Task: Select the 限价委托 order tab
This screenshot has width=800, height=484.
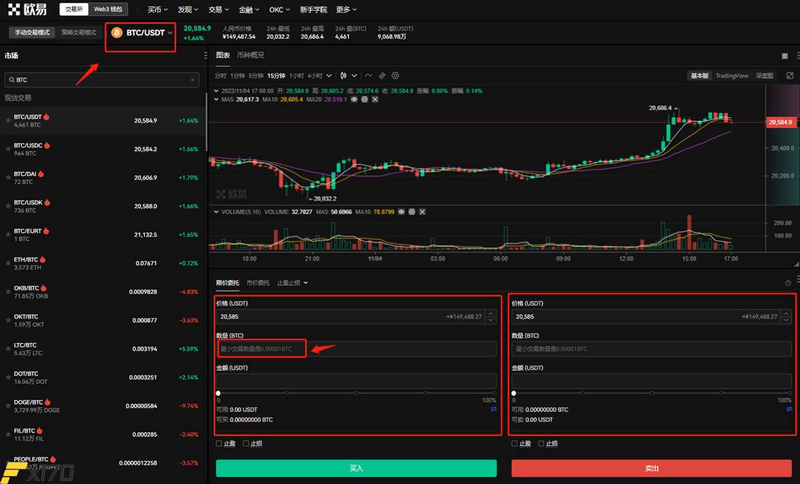Action: [x=227, y=283]
